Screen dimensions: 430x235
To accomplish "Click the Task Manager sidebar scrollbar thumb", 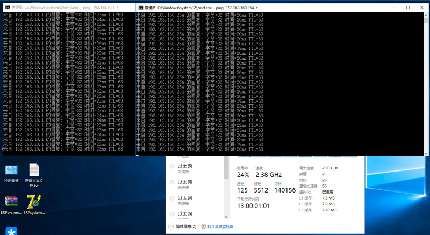I will pyautogui.click(x=226, y=168).
